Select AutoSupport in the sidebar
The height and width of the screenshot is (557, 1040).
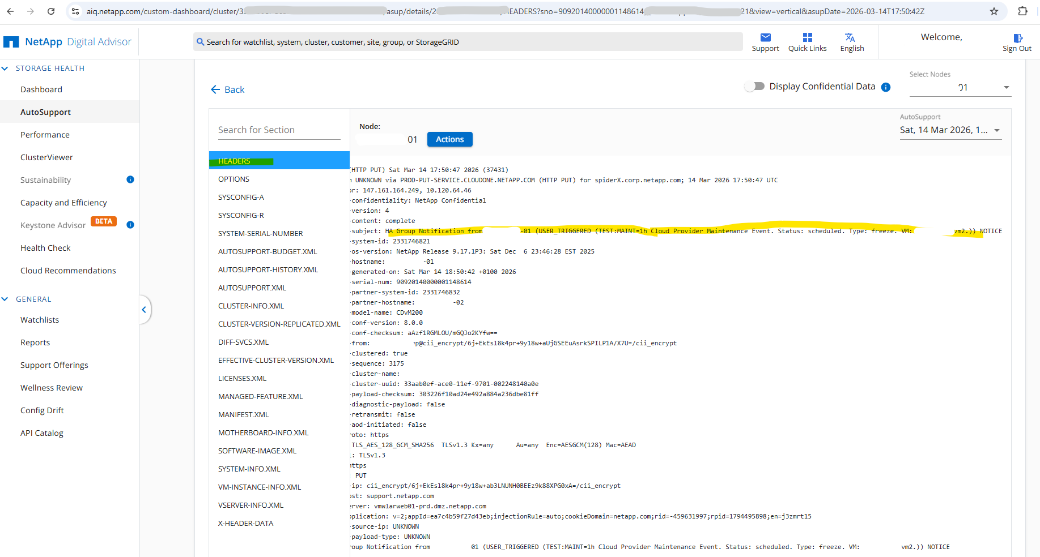click(45, 112)
